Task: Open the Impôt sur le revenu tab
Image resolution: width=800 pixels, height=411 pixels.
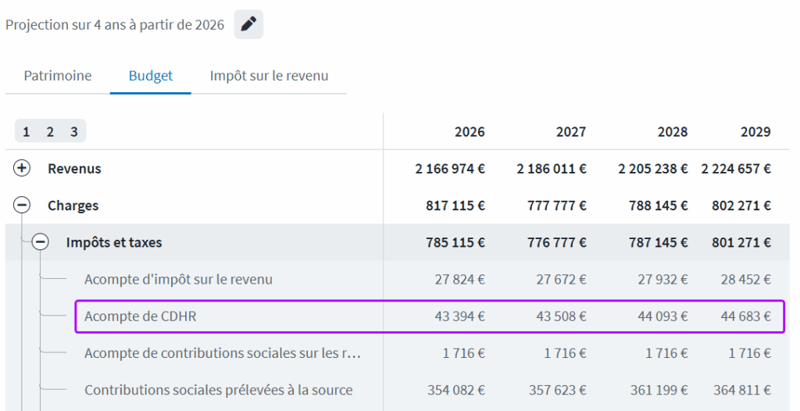Action: 269,76
